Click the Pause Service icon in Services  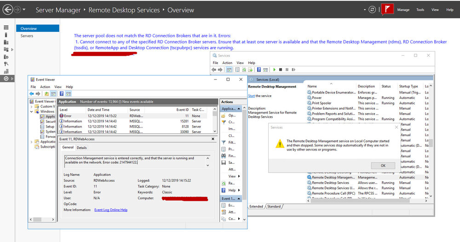coord(287,69)
